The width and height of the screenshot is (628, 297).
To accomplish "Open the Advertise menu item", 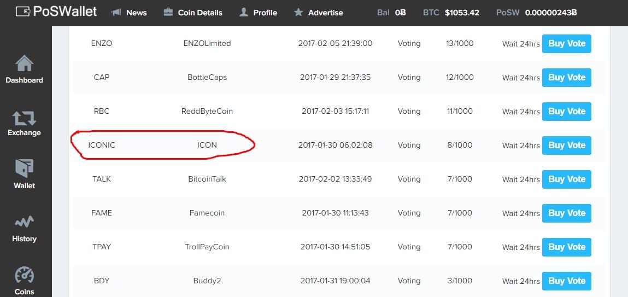I will [x=319, y=13].
